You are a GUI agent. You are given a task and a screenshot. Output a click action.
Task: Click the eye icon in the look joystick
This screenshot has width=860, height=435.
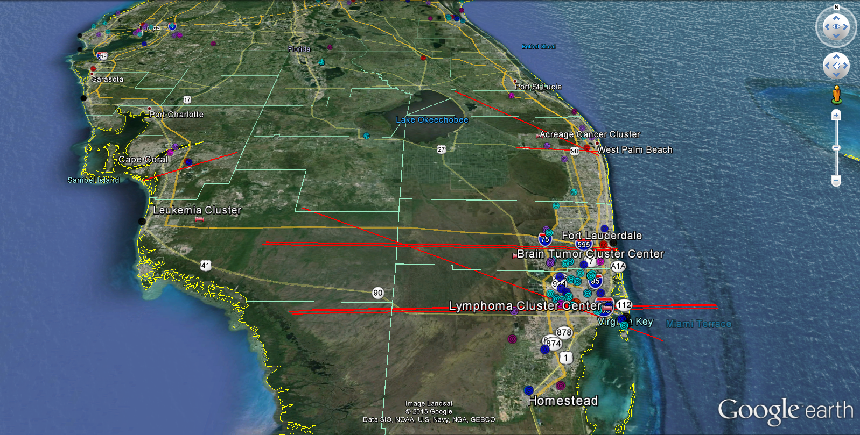pos(836,27)
